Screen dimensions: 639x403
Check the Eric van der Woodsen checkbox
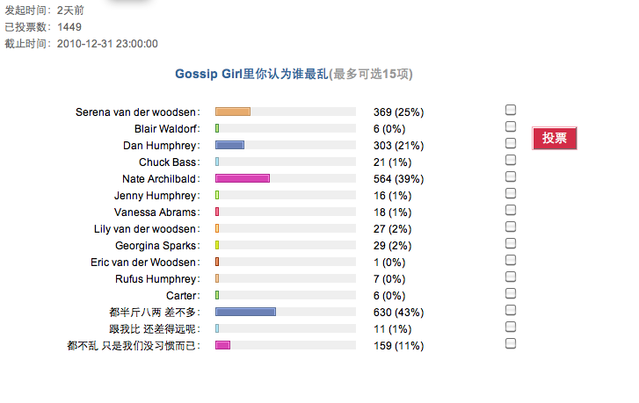510,260
